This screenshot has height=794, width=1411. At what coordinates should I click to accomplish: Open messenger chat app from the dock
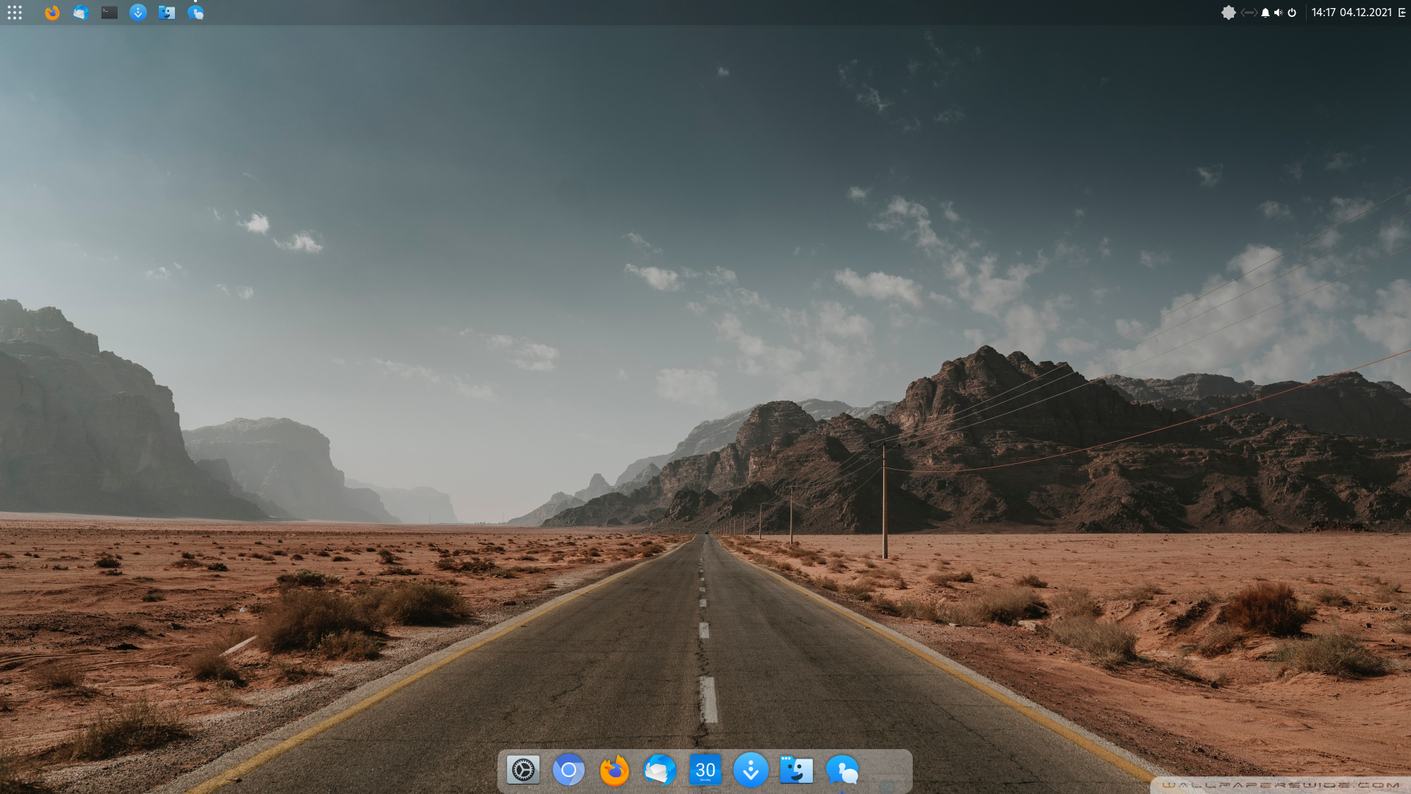pos(842,770)
